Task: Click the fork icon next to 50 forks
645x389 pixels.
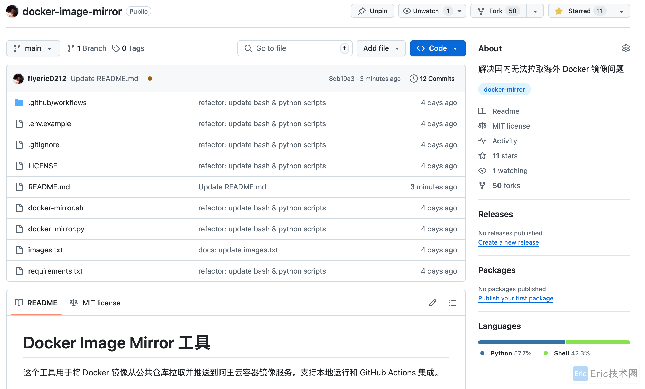Action: click(x=482, y=186)
